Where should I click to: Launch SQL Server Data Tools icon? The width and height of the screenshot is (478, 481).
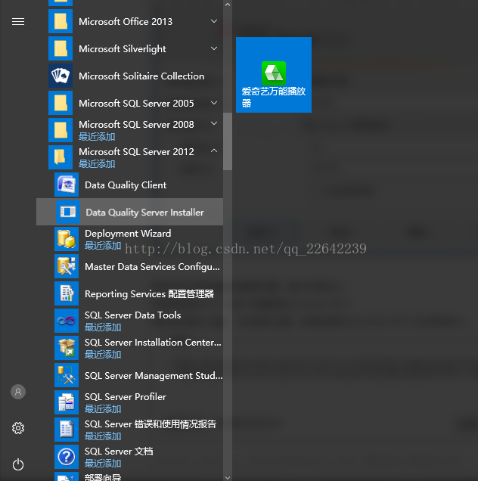coord(67,321)
